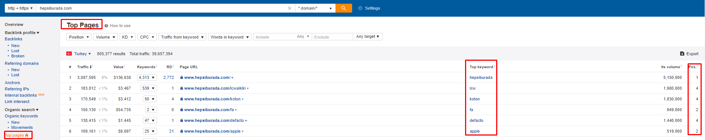Viewport: 705px width, 140px height.
Task: Expand the 47 keywords dropdown in defacto row
Action: pyautogui.click(x=150, y=120)
